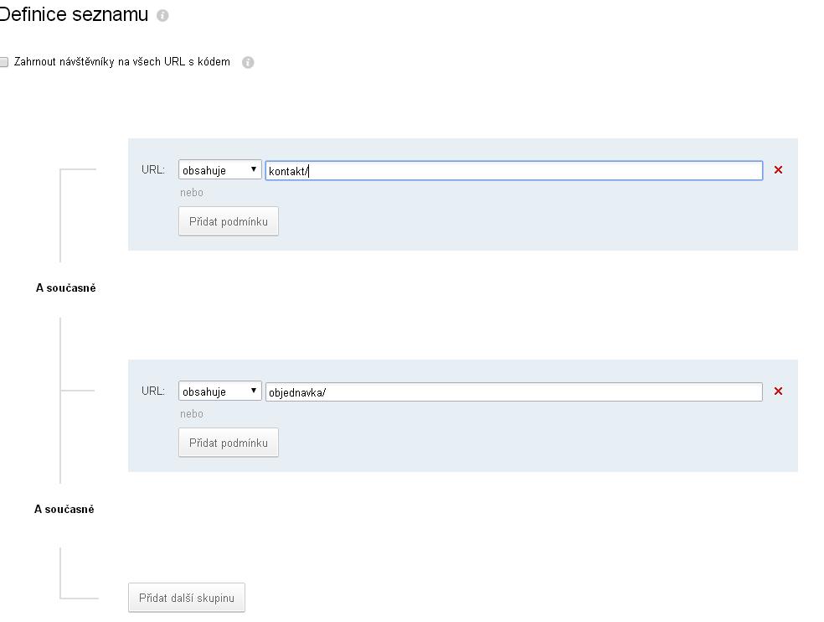Remove the objednavka/ URL condition with red X
Image resolution: width=824 pixels, height=622 pixels.
(x=778, y=391)
